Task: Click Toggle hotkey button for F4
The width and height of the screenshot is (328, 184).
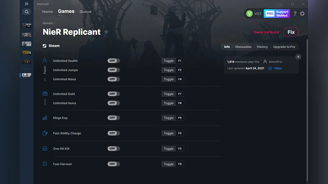Action: [173, 79]
